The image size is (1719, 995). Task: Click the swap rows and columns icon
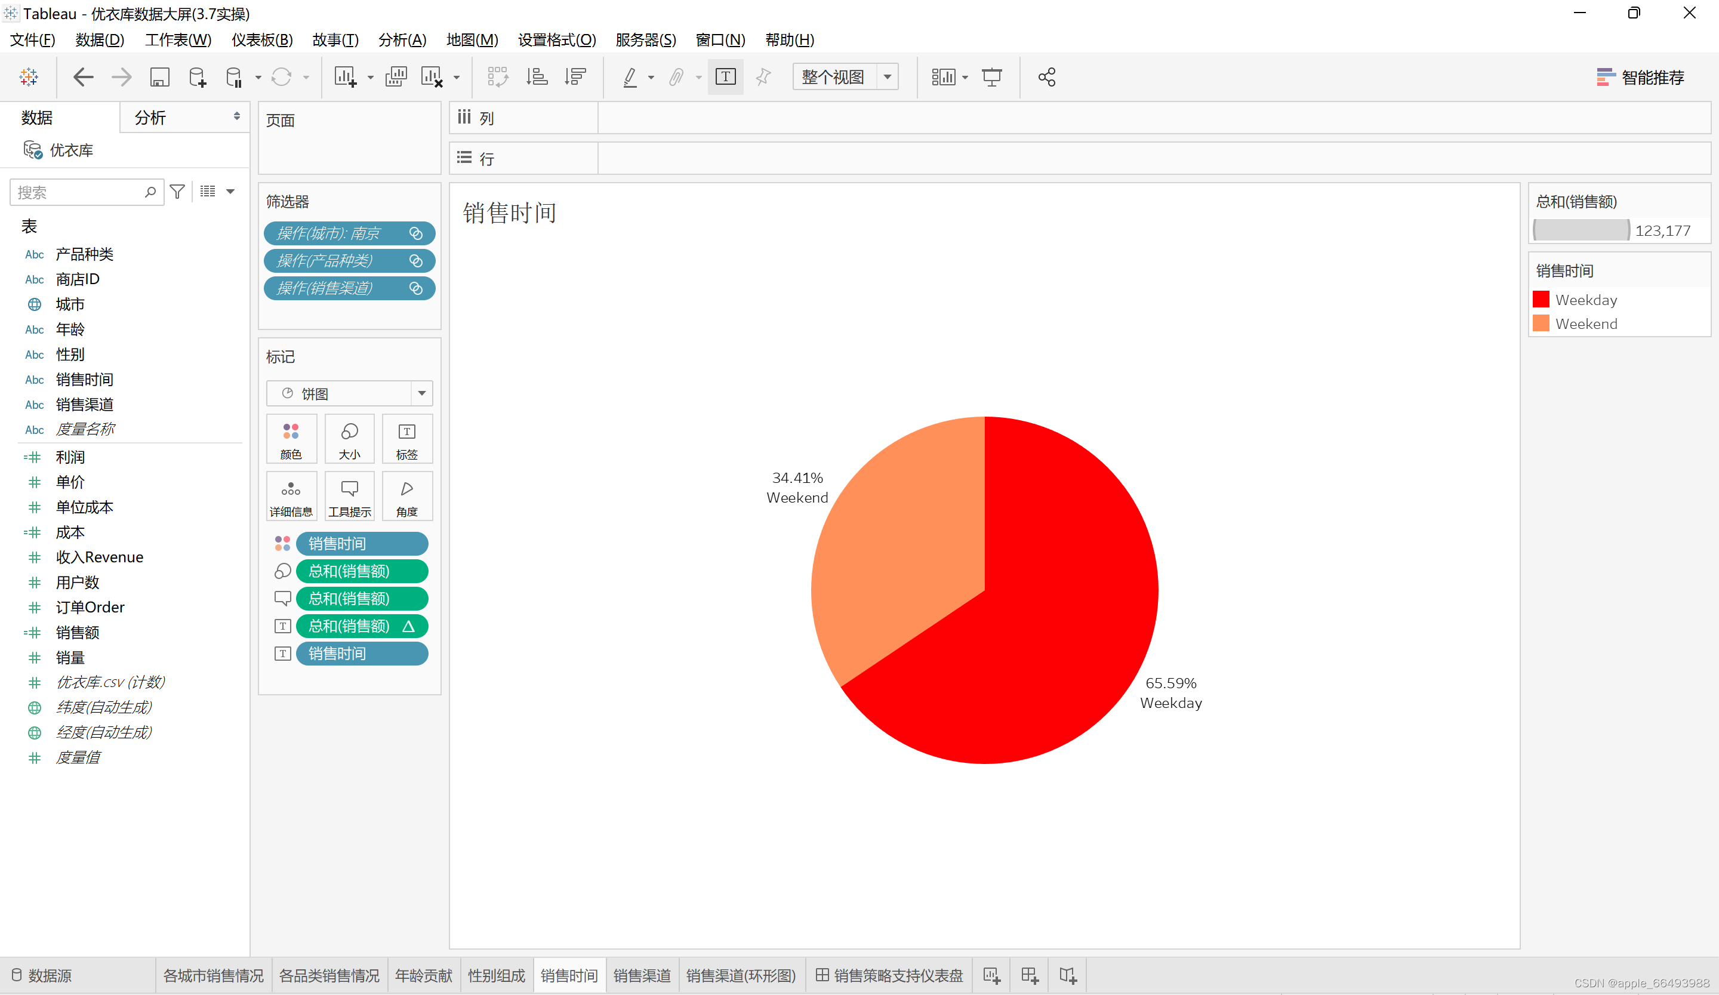497,77
